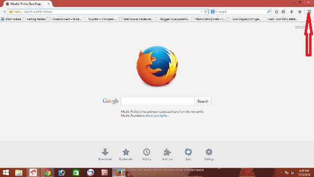Launch Google Chrome from taskbar

click(x=48, y=173)
